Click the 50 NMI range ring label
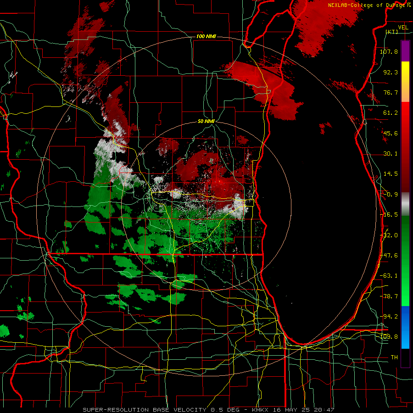 [206, 122]
